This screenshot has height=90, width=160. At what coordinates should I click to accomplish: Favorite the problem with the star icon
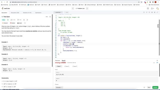coord(24,20)
